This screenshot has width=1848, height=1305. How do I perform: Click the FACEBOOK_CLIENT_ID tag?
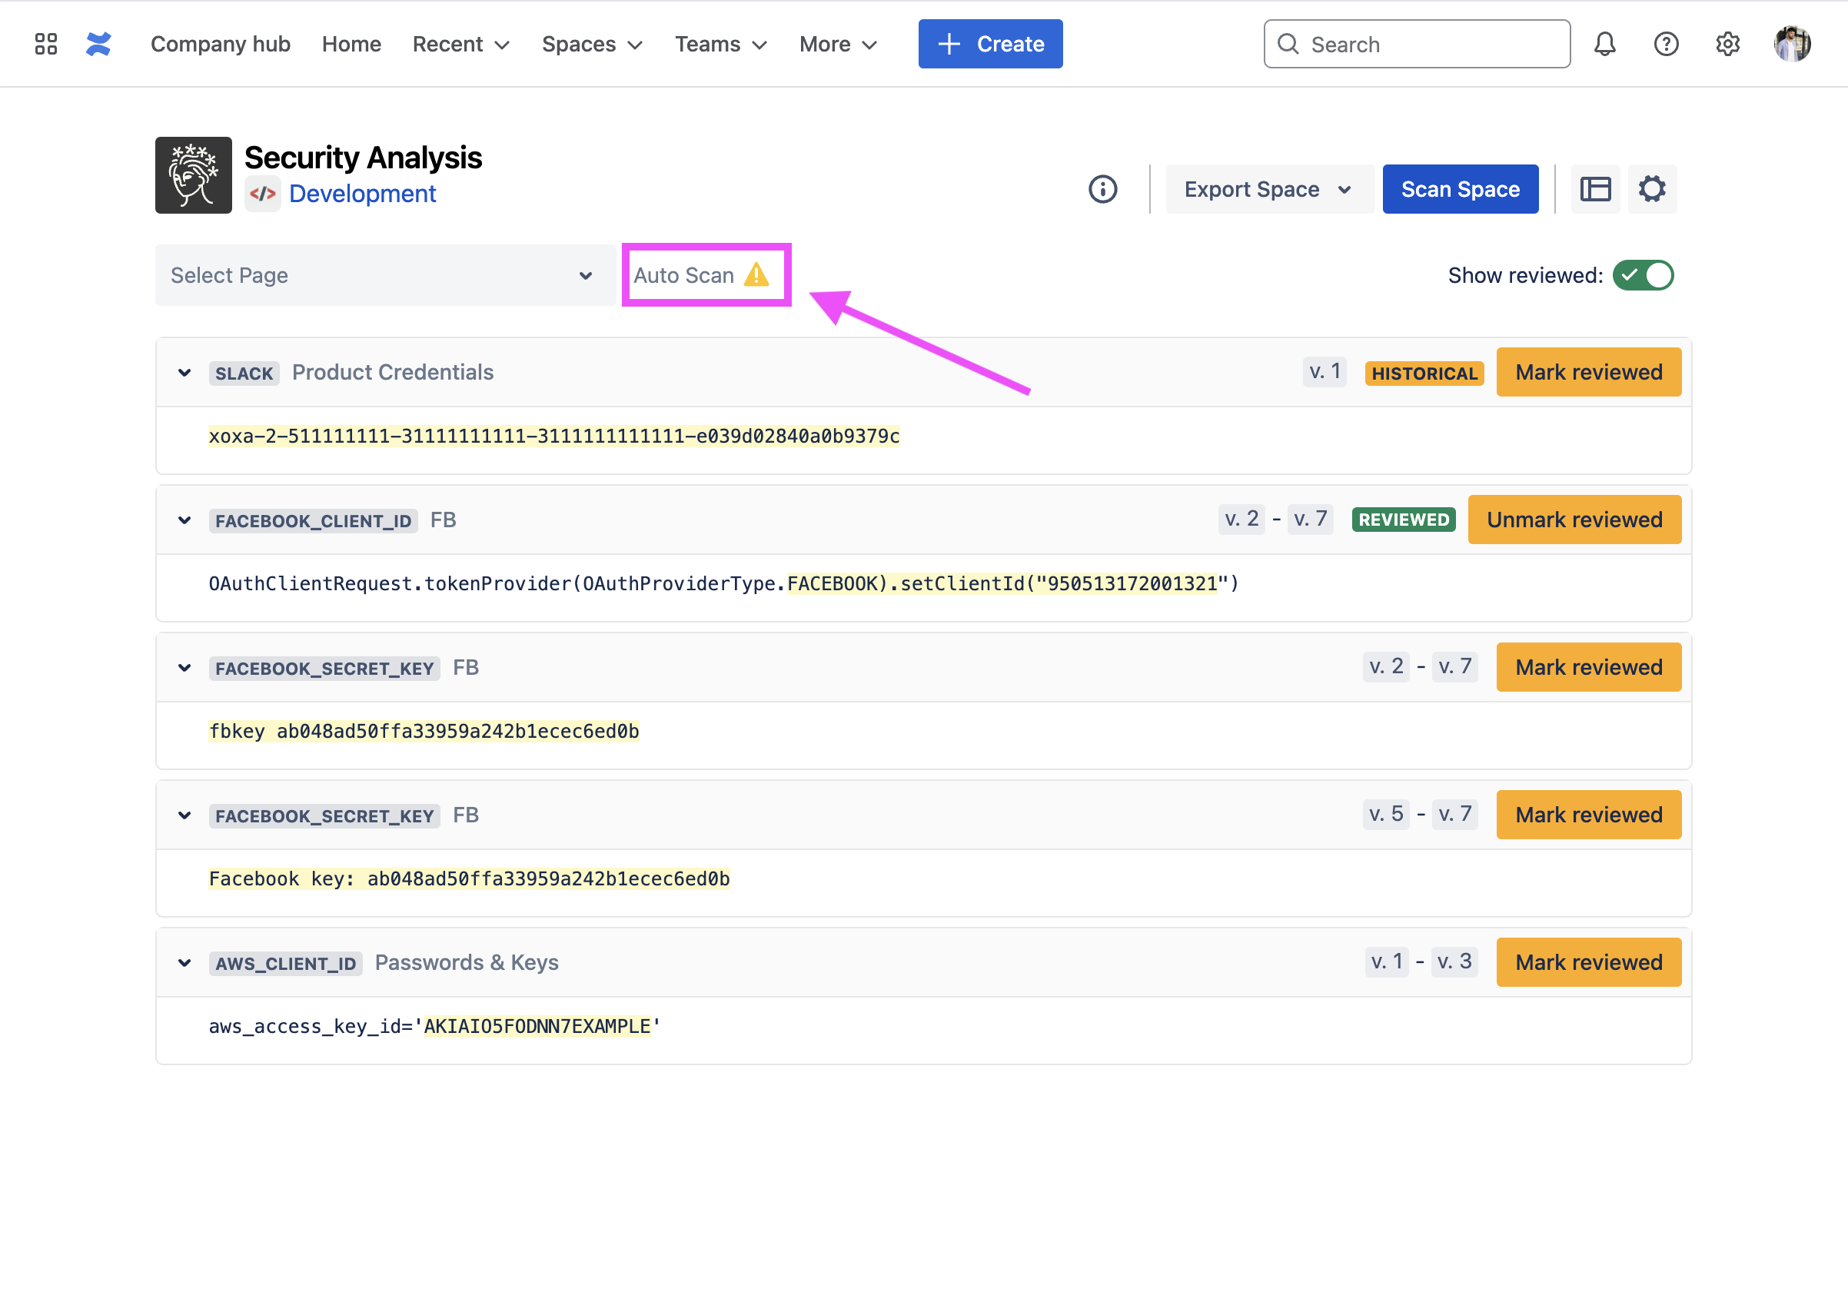[x=313, y=521]
